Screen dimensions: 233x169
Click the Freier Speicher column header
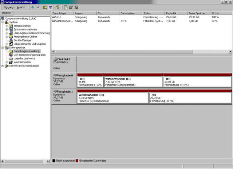click(199, 13)
